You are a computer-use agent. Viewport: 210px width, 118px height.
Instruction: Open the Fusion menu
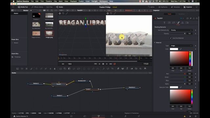(81, 1)
